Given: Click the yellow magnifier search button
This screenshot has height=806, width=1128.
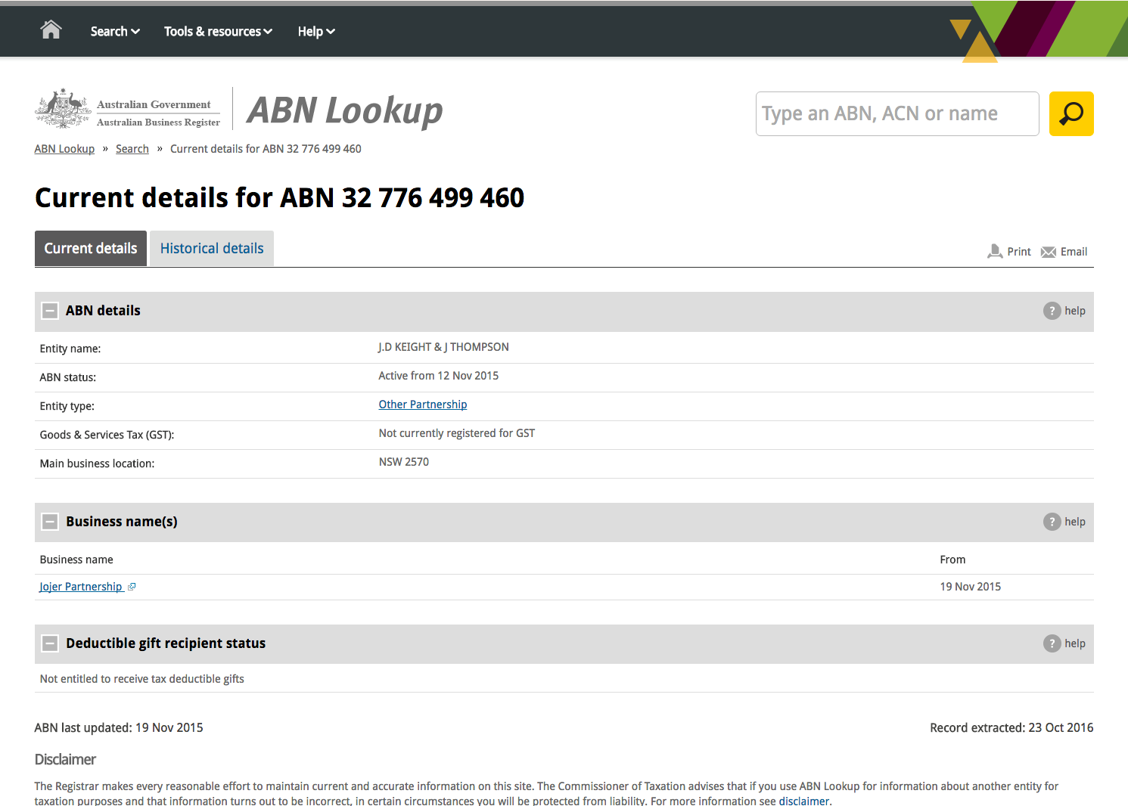Looking at the screenshot, I should (1071, 113).
